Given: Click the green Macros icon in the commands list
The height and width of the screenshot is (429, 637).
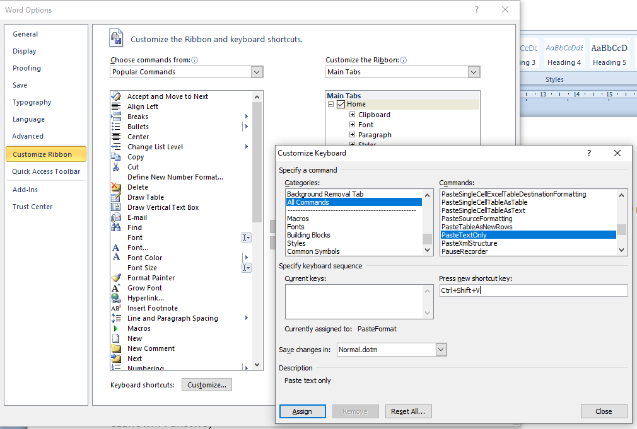Looking at the screenshot, I should [116, 328].
